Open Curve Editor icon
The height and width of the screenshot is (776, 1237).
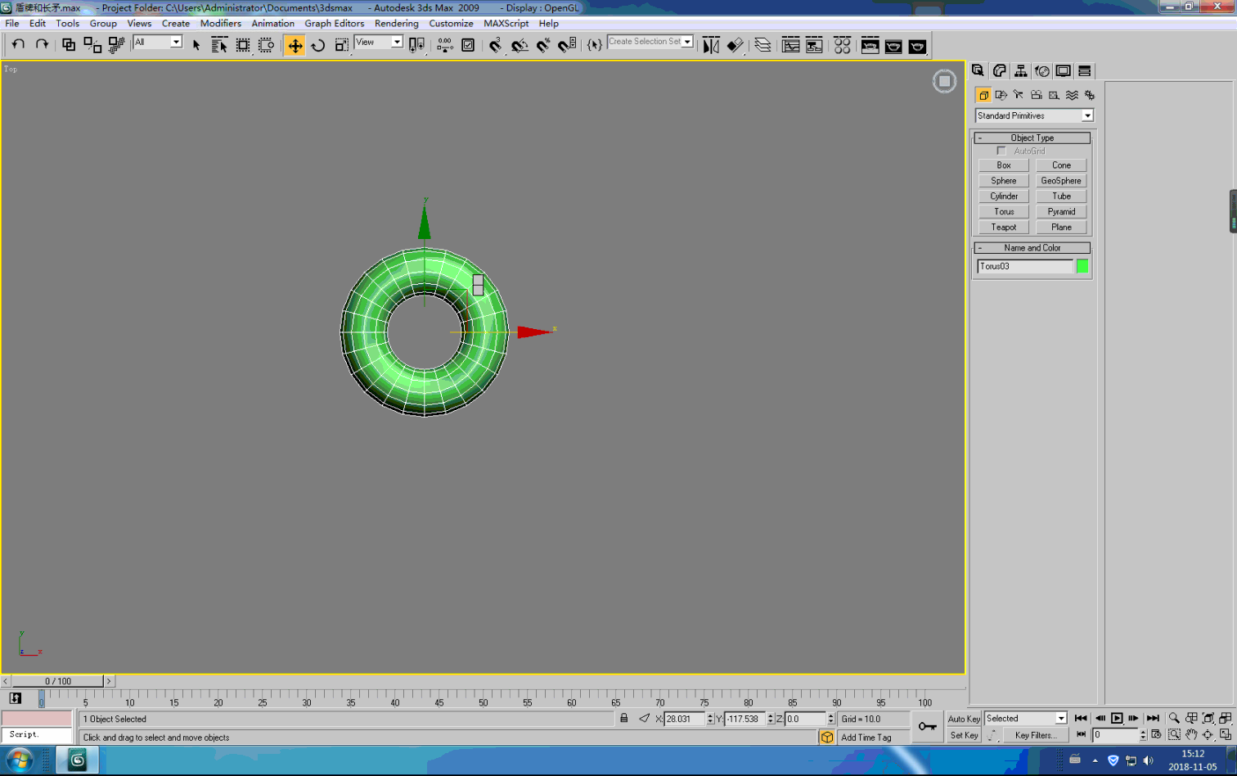click(790, 45)
